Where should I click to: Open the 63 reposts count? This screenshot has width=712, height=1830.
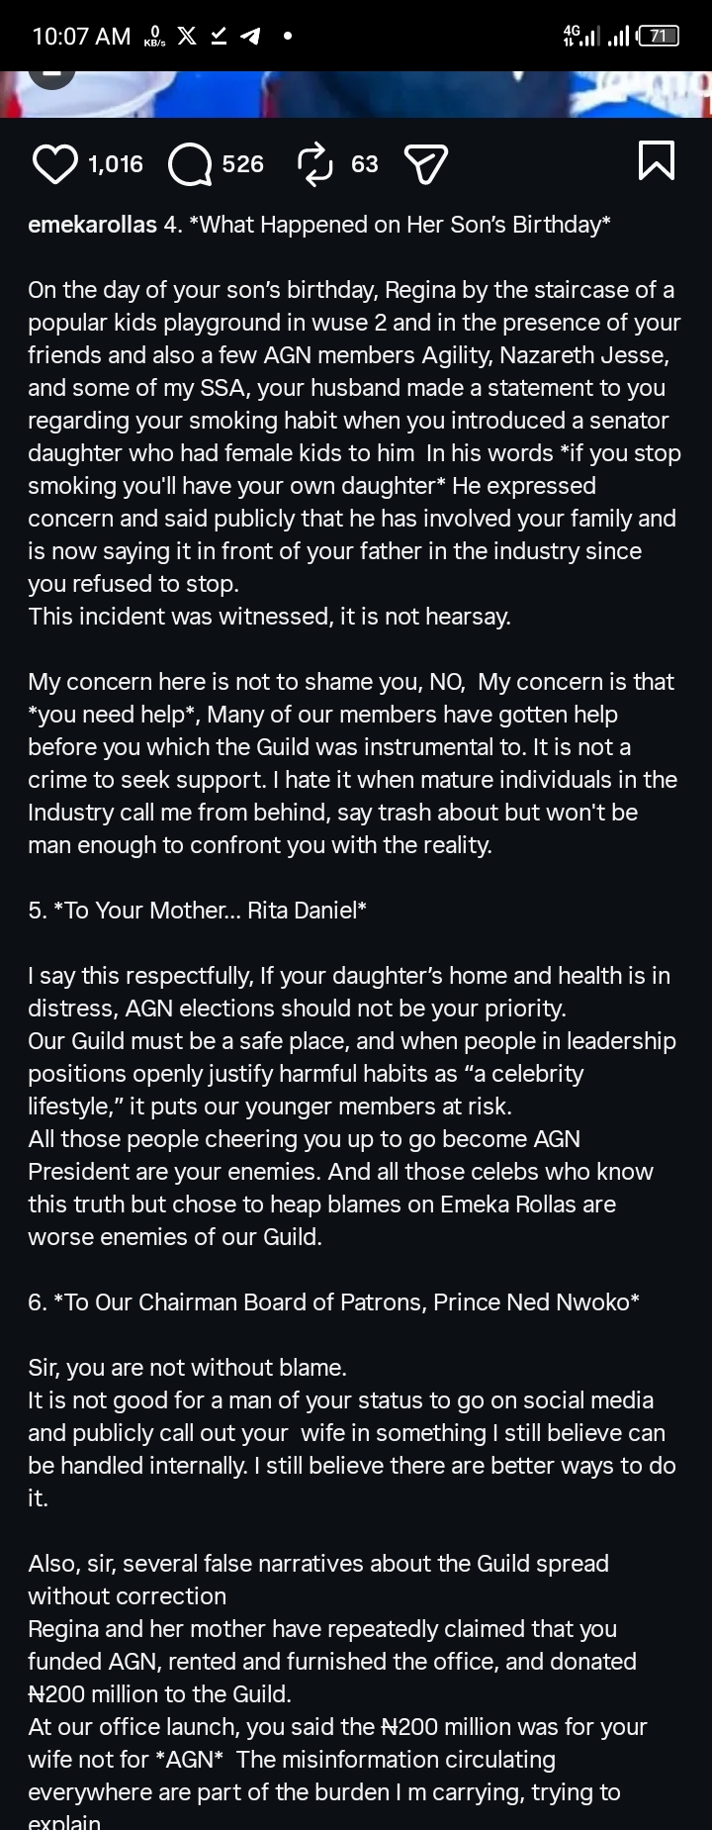point(364,164)
